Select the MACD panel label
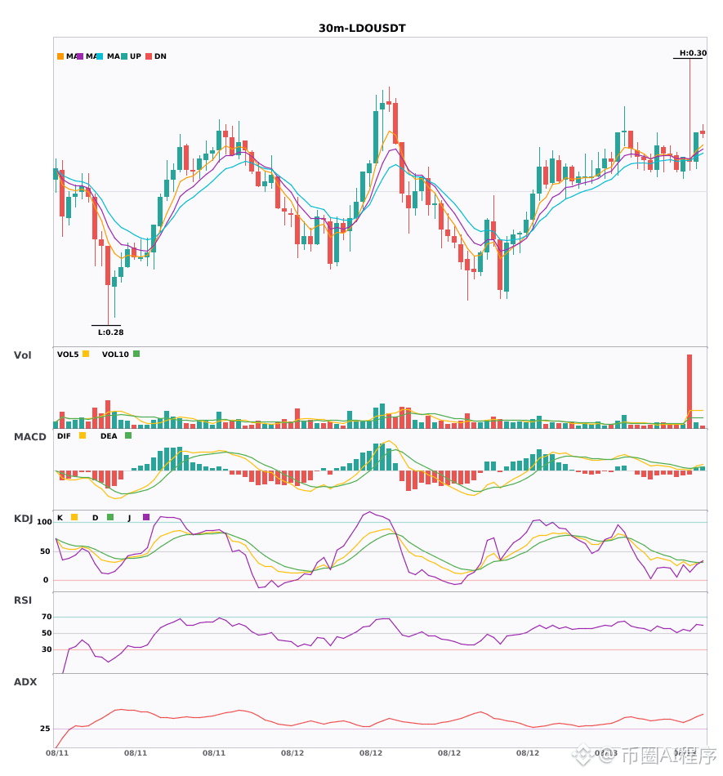Image resolution: width=723 pixels, height=776 pixels. [29, 436]
